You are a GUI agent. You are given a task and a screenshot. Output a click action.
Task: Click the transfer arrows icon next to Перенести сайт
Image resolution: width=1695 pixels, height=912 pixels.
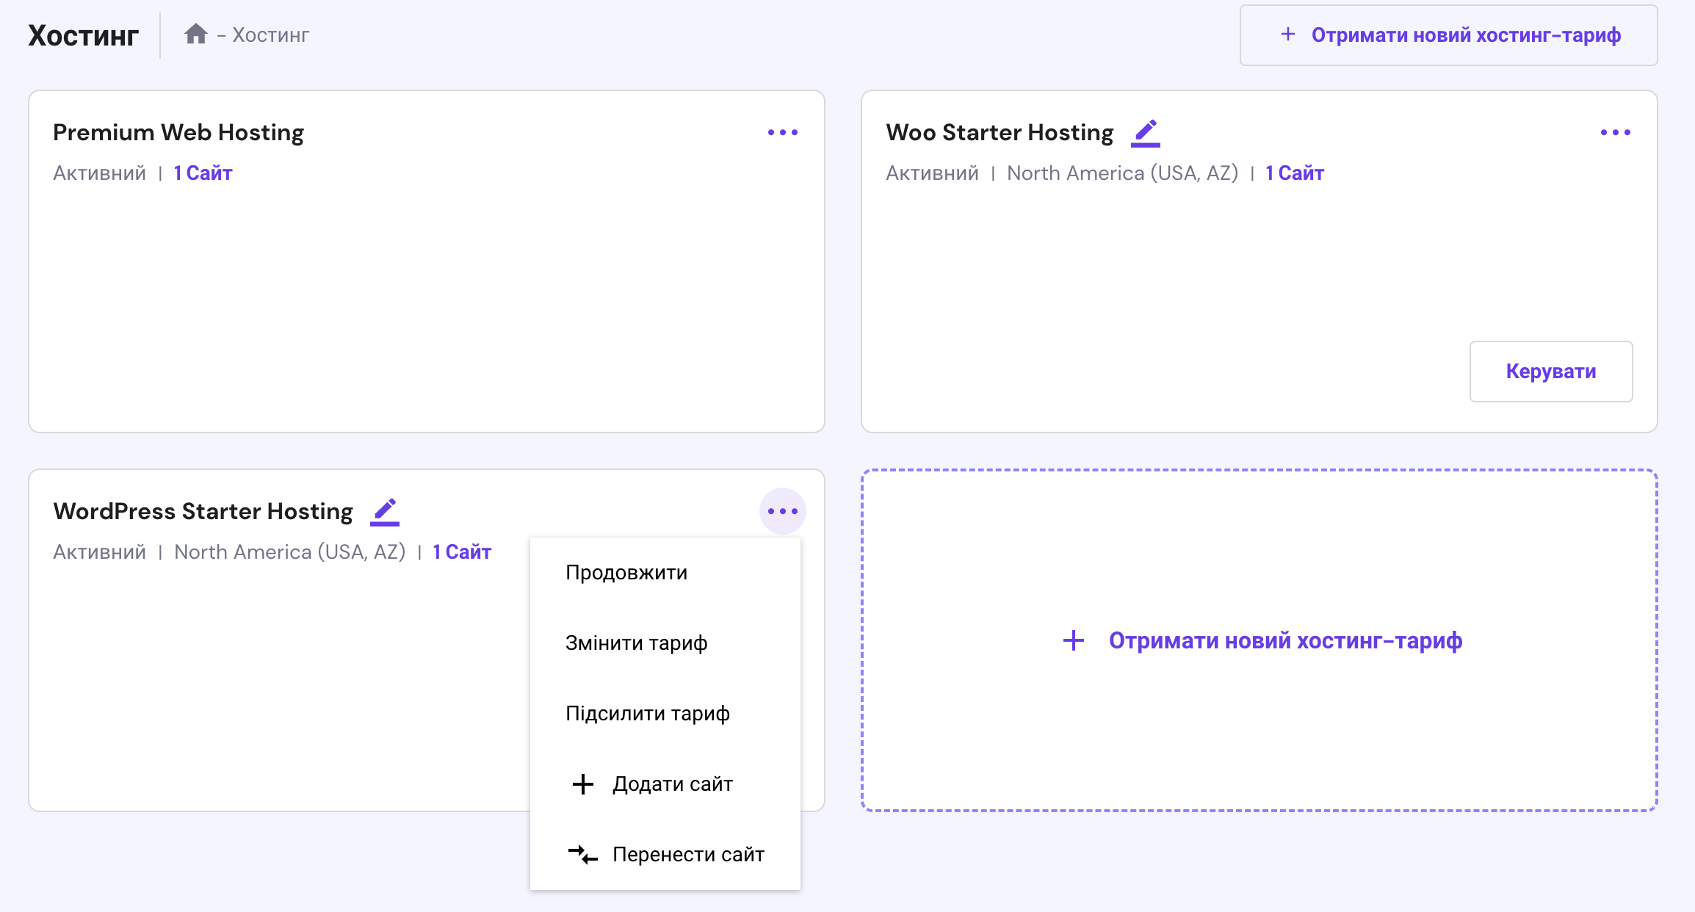click(x=582, y=854)
